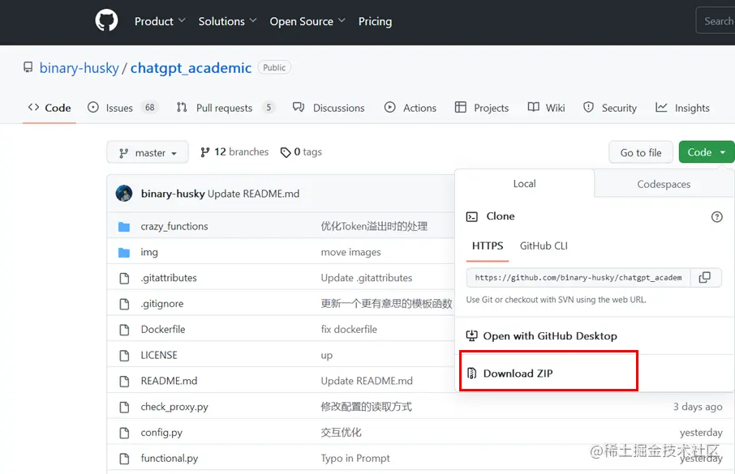
Task: Click the Issues count badge 68
Action: [150, 108]
